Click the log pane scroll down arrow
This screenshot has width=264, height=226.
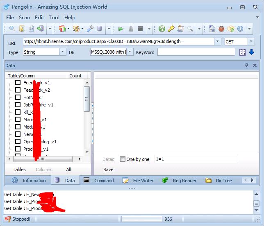[x=257, y=210]
